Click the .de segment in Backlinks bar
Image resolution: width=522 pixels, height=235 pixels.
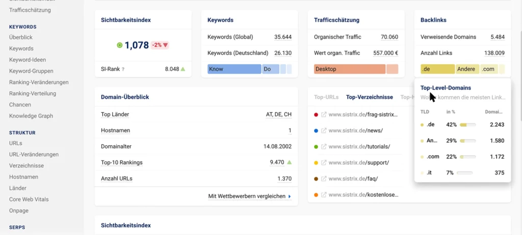(x=437, y=69)
